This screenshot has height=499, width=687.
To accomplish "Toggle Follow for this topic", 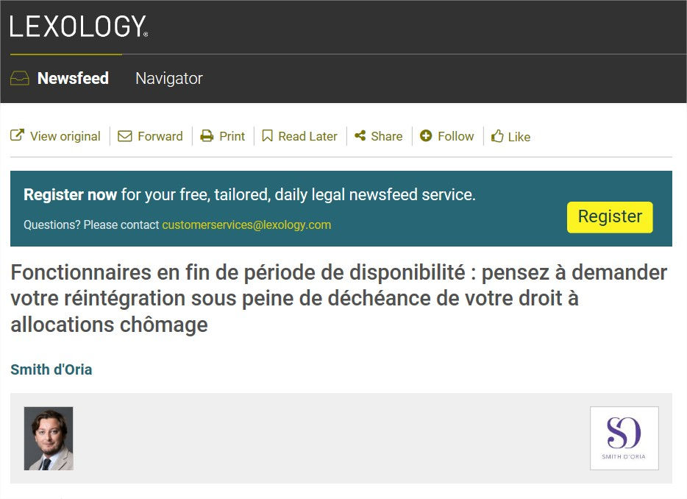I will click(x=446, y=135).
